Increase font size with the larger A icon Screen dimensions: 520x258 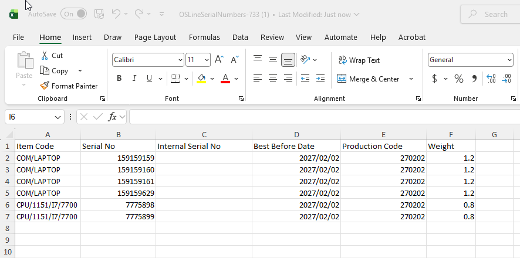[219, 59]
